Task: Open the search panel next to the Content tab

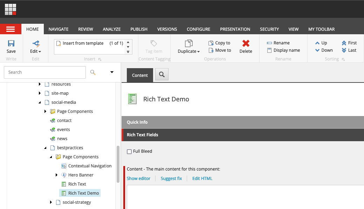Action: (x=162, y=74)
